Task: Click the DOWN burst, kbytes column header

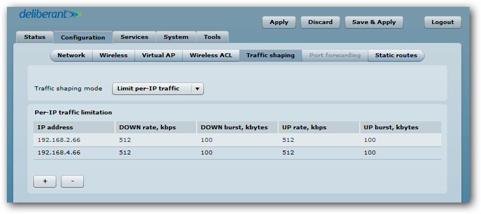Action: pyautogui.click(x=237, y=127)
